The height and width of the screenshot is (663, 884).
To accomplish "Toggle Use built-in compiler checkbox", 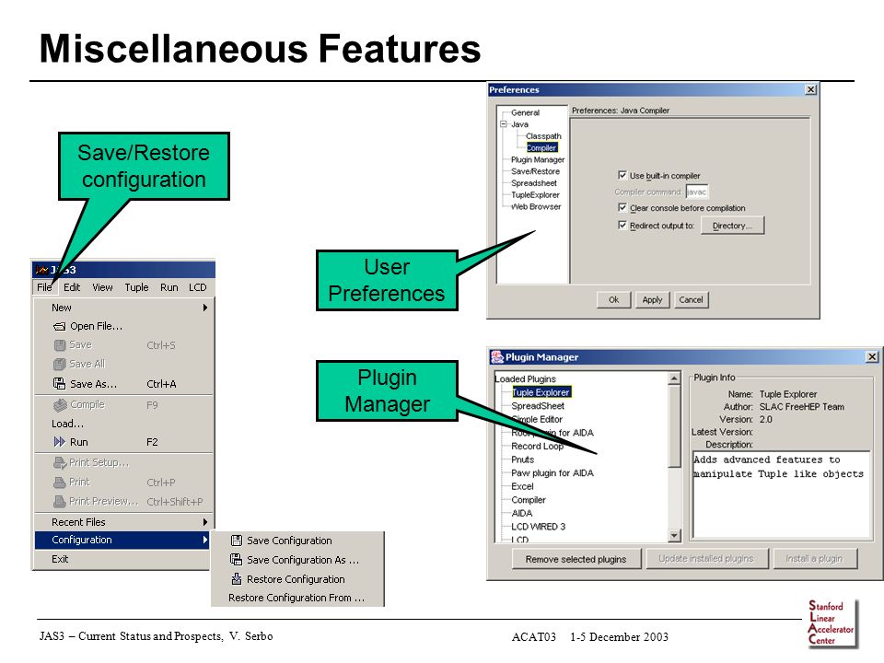I will click(x=622, y=175).
